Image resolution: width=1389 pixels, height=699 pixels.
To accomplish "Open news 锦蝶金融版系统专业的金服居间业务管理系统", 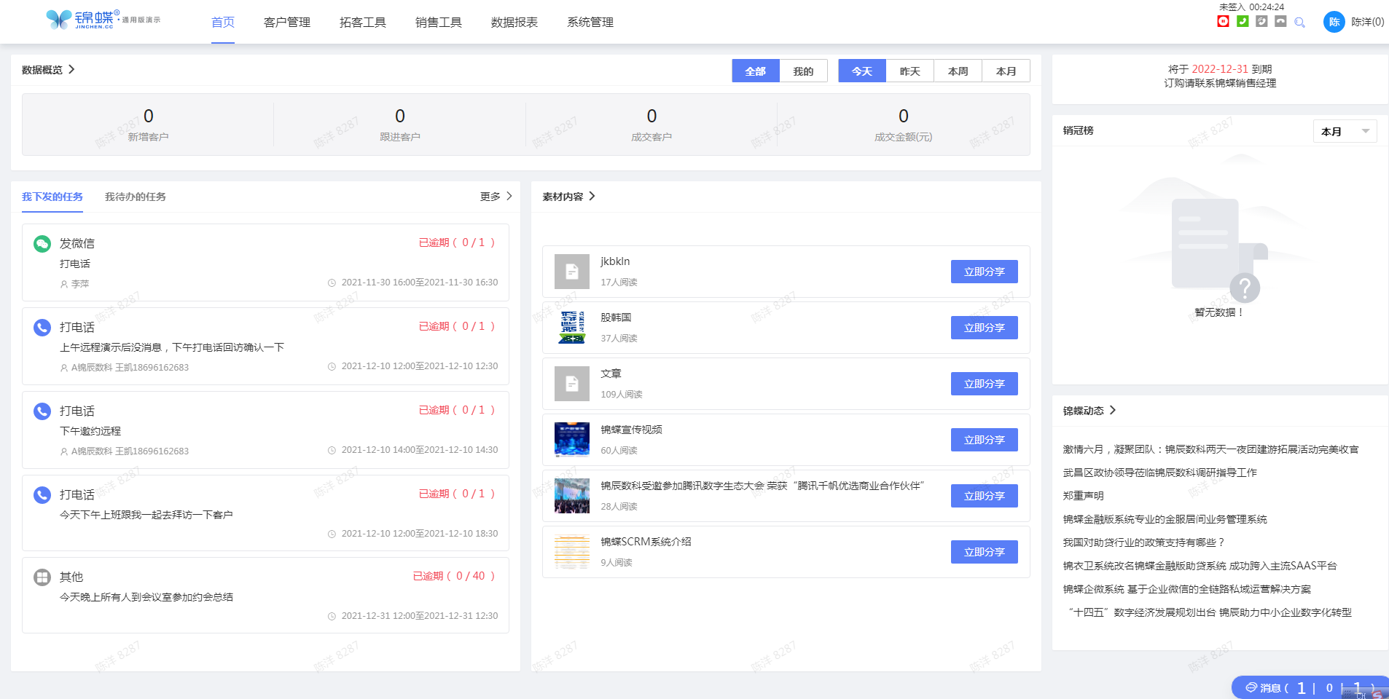I will point(1165,519).
